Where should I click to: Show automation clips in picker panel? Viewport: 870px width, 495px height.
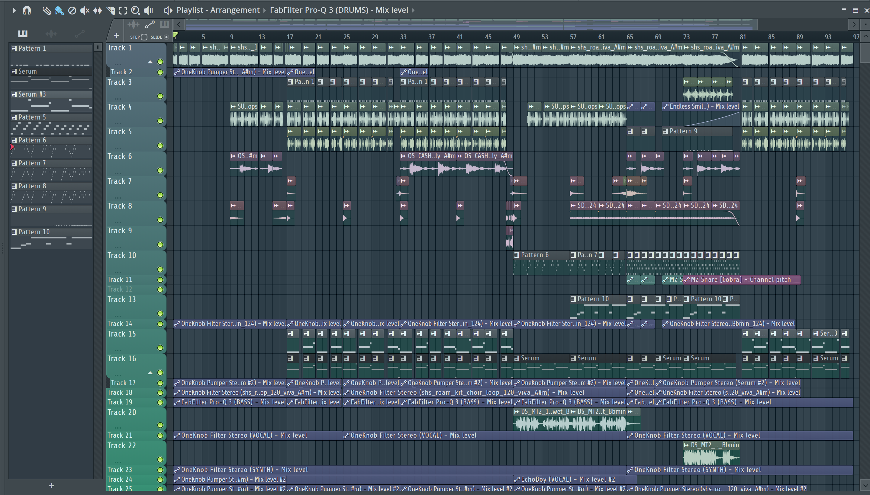click(80, 33)
